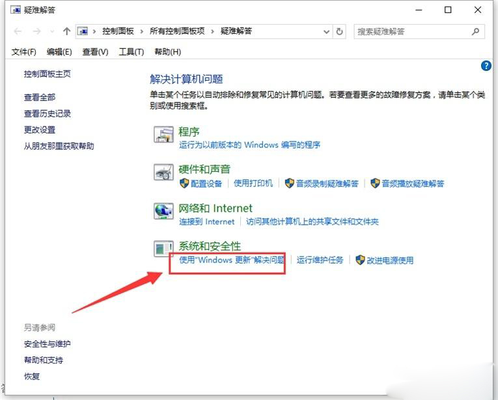Click the Back navigation arrow

point(18,31)
